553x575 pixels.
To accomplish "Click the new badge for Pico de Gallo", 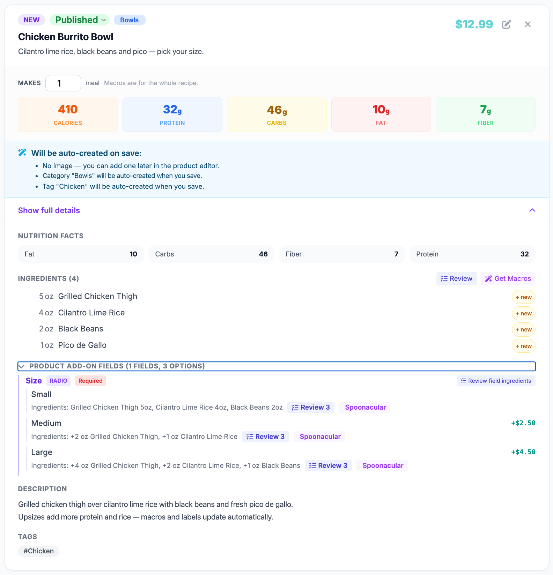I will pyautogui.click(x=523, y=346).
